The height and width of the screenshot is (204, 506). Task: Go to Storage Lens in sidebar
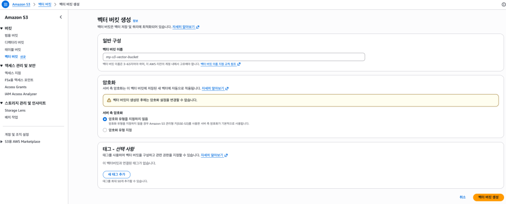[15, 110]
